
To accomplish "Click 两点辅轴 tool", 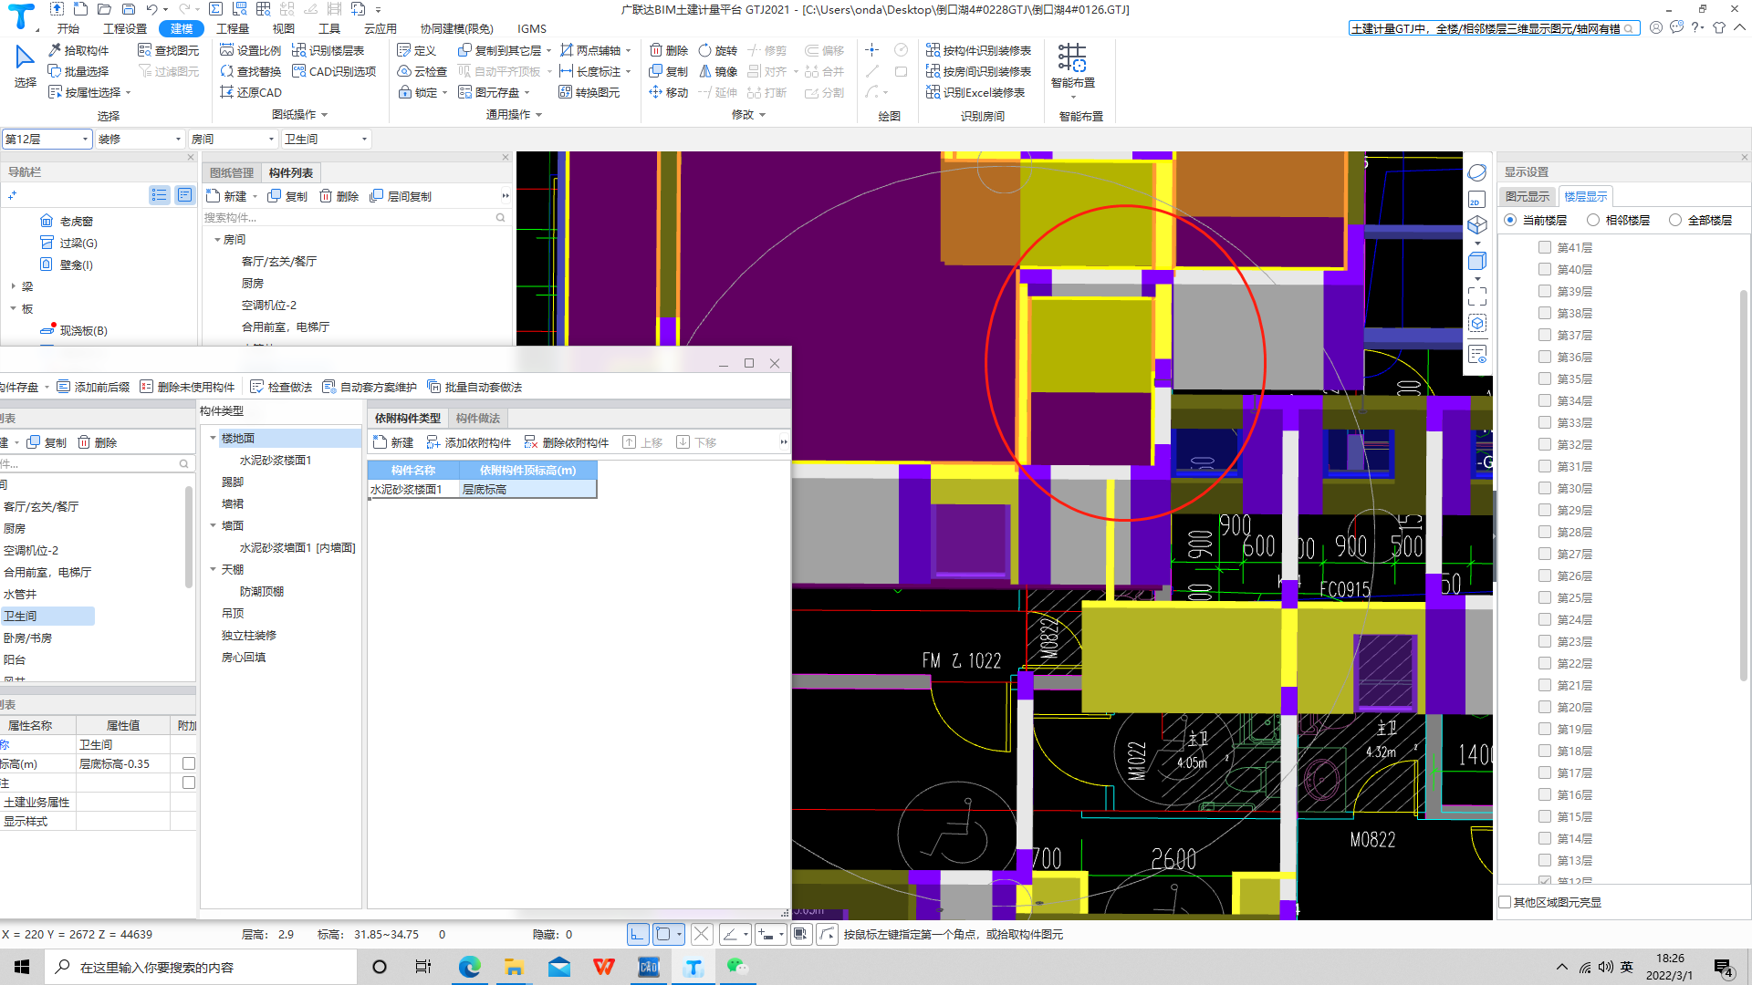I will click(x=590, y=50).
